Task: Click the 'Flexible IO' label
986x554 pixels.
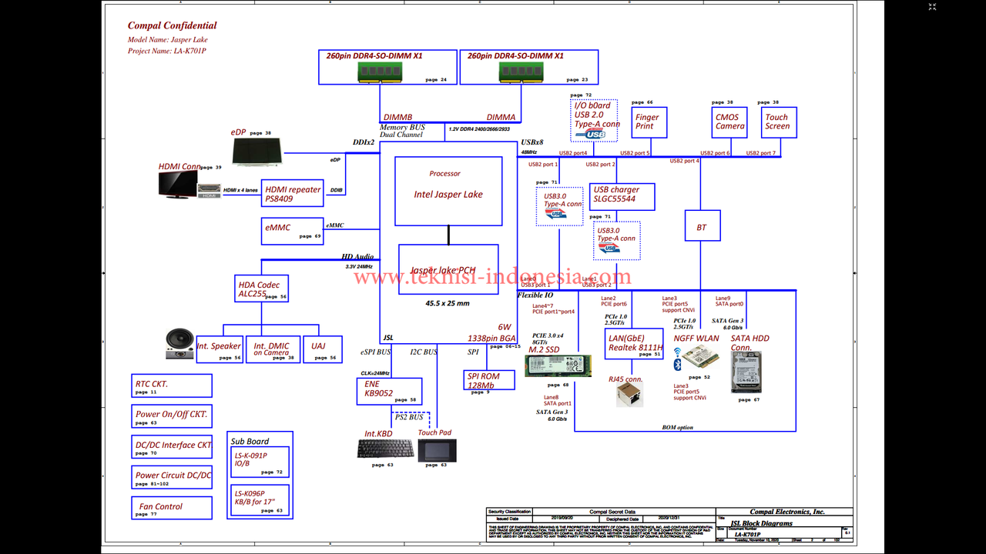Action: pyautogui.click(x=535, y=295)
